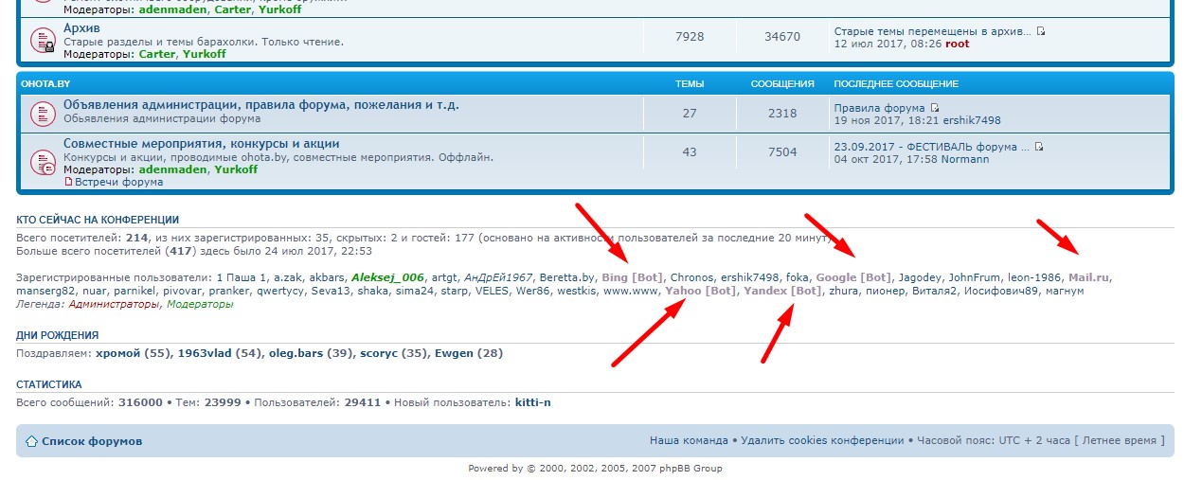Click view-latest-post icon after ФЕСТИВАЛЬ форума
Viewport: 1184px width, 480px height.
point(1039,147)
